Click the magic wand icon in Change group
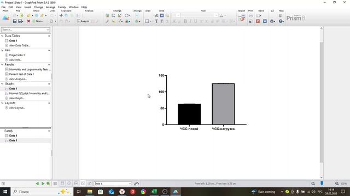The height and width of the screenshot is (196, 350). point(107,21)
